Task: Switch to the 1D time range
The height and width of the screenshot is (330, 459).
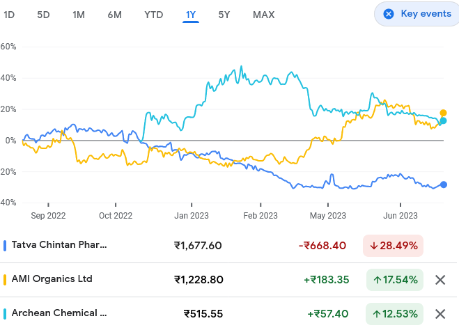Action: [x=10, y=15]
